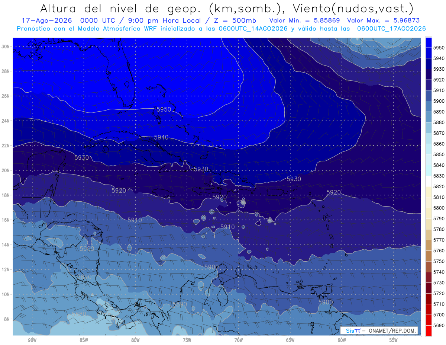Click the 30N latitude axis label
446x345 pixels.
(x=6, y=47)
